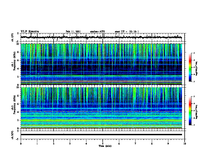Image resolution: width=208 pixels, height=161 pixels.
Task: Click the "-7" tick on ch.1 color bar
Action: point(194,82)
